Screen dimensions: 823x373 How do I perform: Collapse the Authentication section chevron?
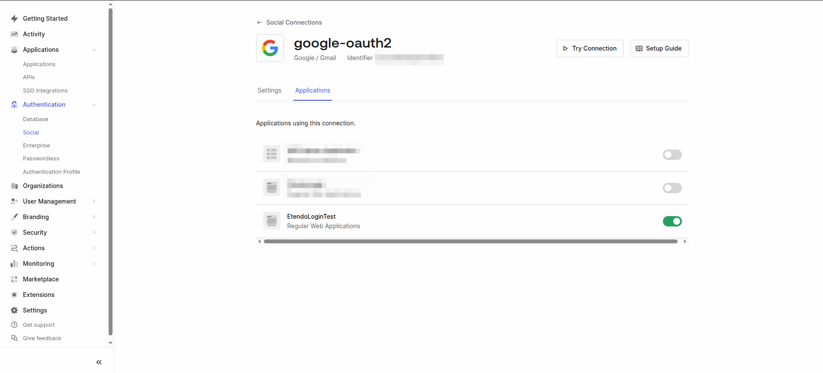pos(94,105)
